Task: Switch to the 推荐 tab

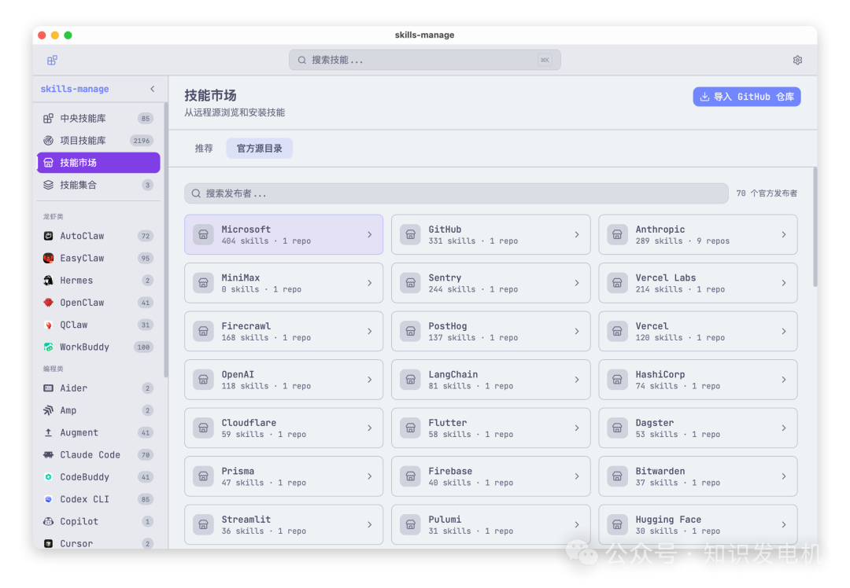Action: (x=203, y=147)
